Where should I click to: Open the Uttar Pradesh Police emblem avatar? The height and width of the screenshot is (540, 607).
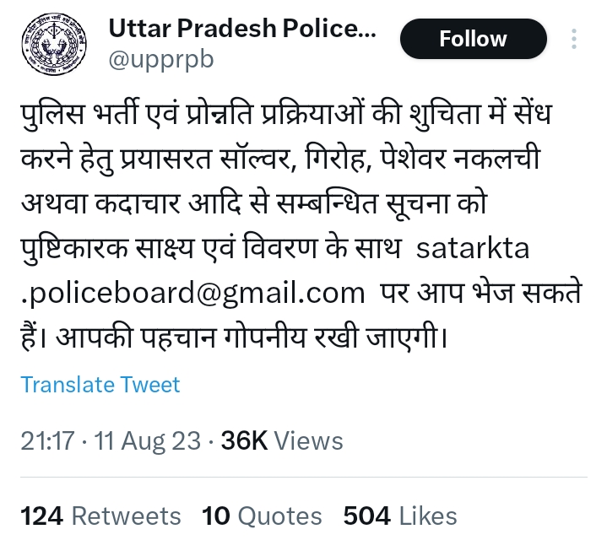coord(54,44)
